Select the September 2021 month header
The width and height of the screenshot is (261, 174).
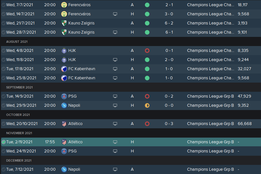point(20,87)
